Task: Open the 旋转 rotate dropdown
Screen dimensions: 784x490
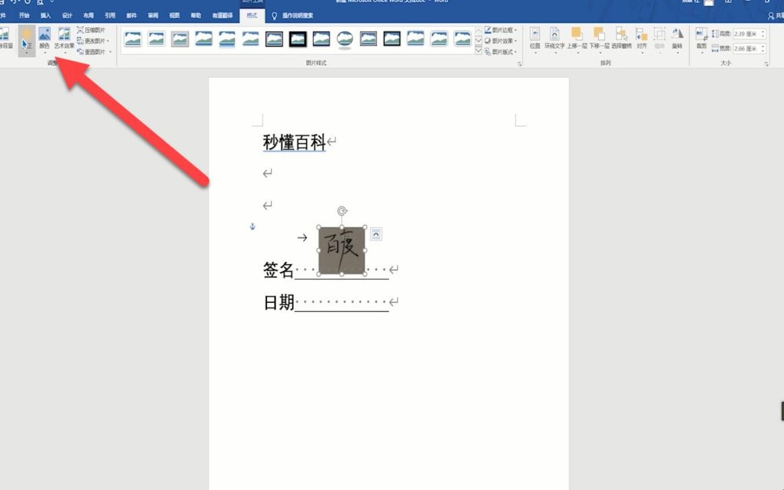Action: [x=677, y=41]
